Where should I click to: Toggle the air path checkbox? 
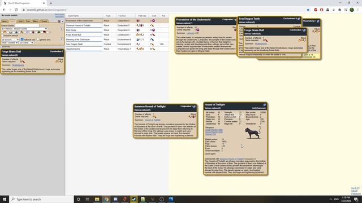tap(8, 32)
